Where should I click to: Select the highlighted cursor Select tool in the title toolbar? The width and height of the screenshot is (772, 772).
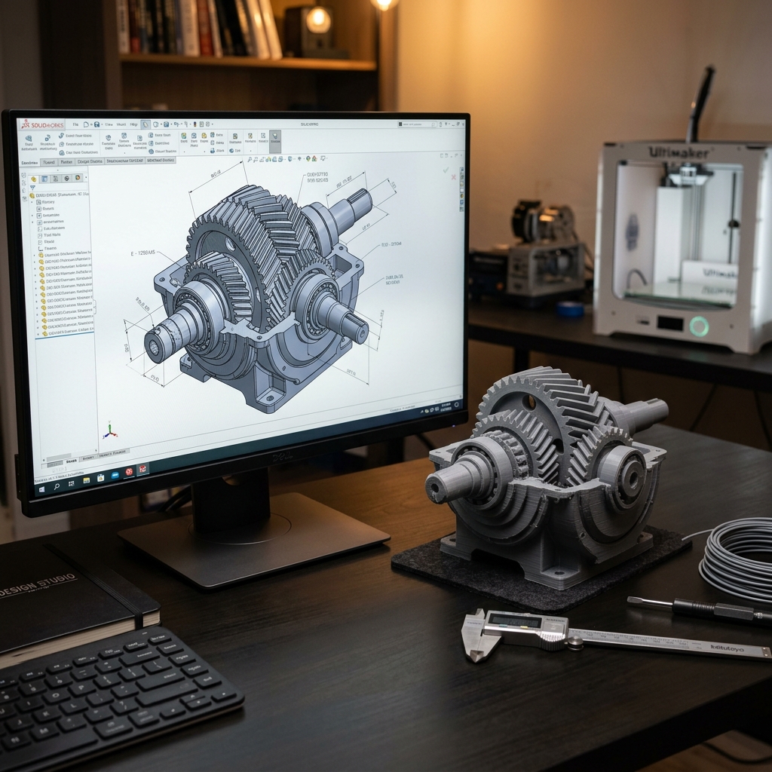coord(146,124)
